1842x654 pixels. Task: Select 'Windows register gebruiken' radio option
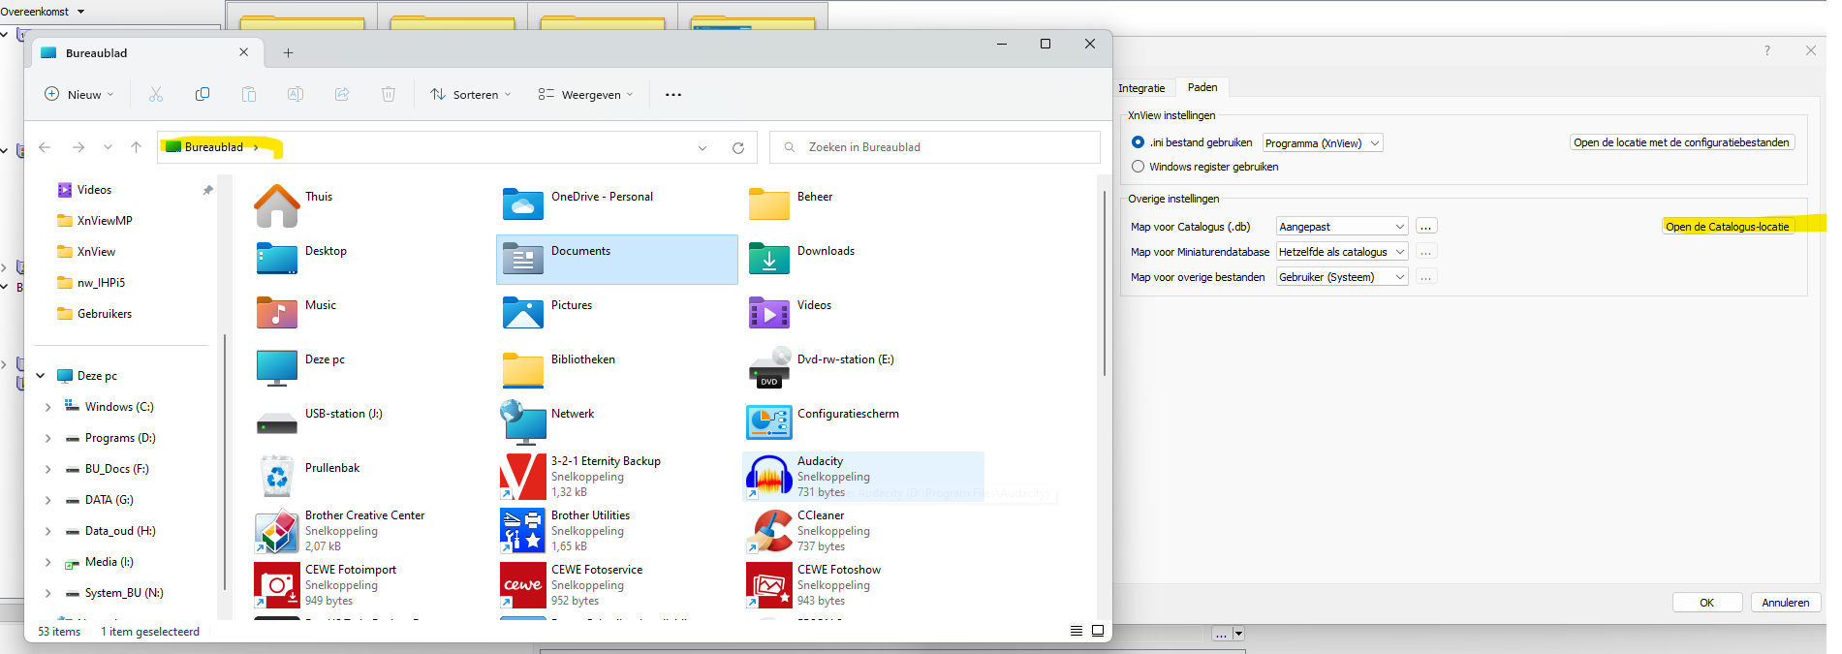[1139, 167]
